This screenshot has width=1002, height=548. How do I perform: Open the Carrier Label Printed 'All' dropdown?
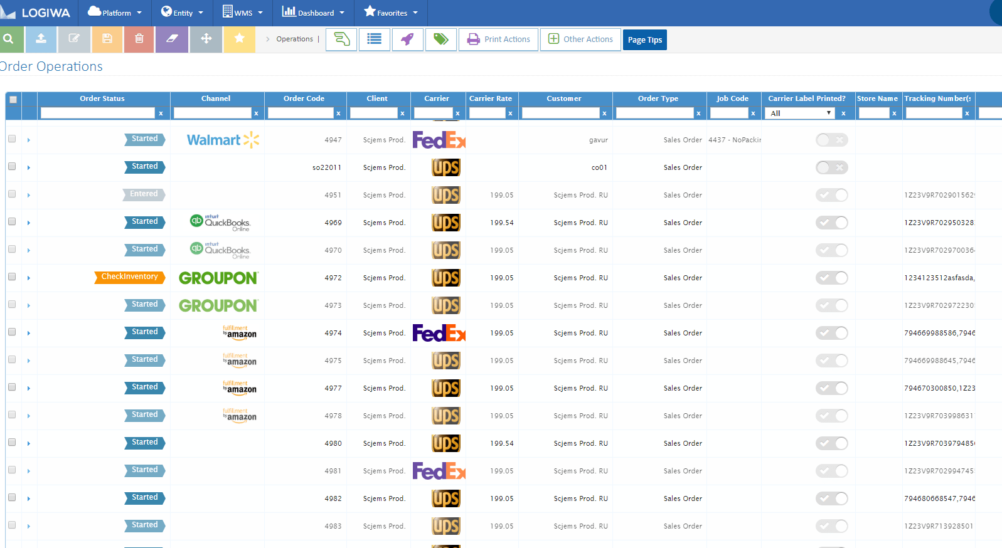[801, 113]
